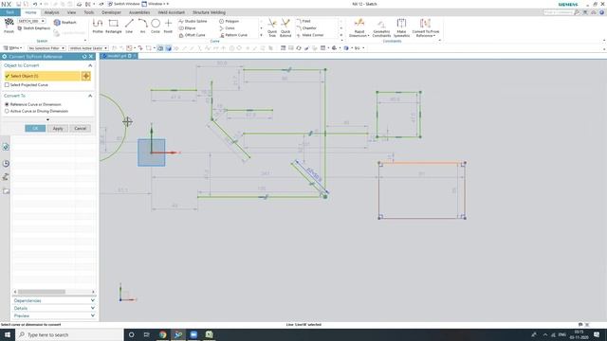Activate the Quick Trim tool
607x341 pixels.
(x=272, y=27)
